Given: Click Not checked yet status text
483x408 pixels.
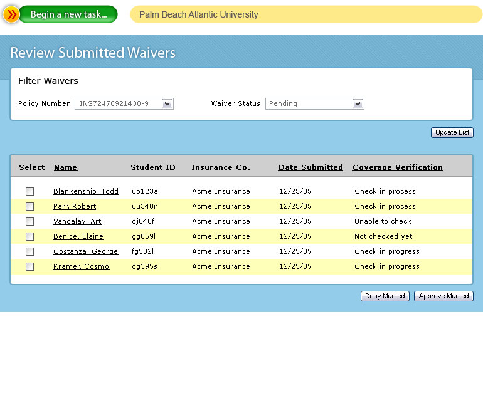Looking at the screenshot, I should 383,237.
